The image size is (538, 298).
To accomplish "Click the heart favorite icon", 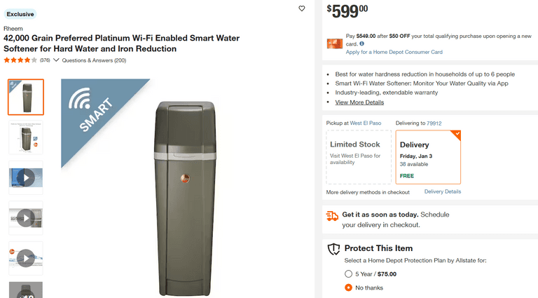I will pyautogui.click(x=302, y=9).
